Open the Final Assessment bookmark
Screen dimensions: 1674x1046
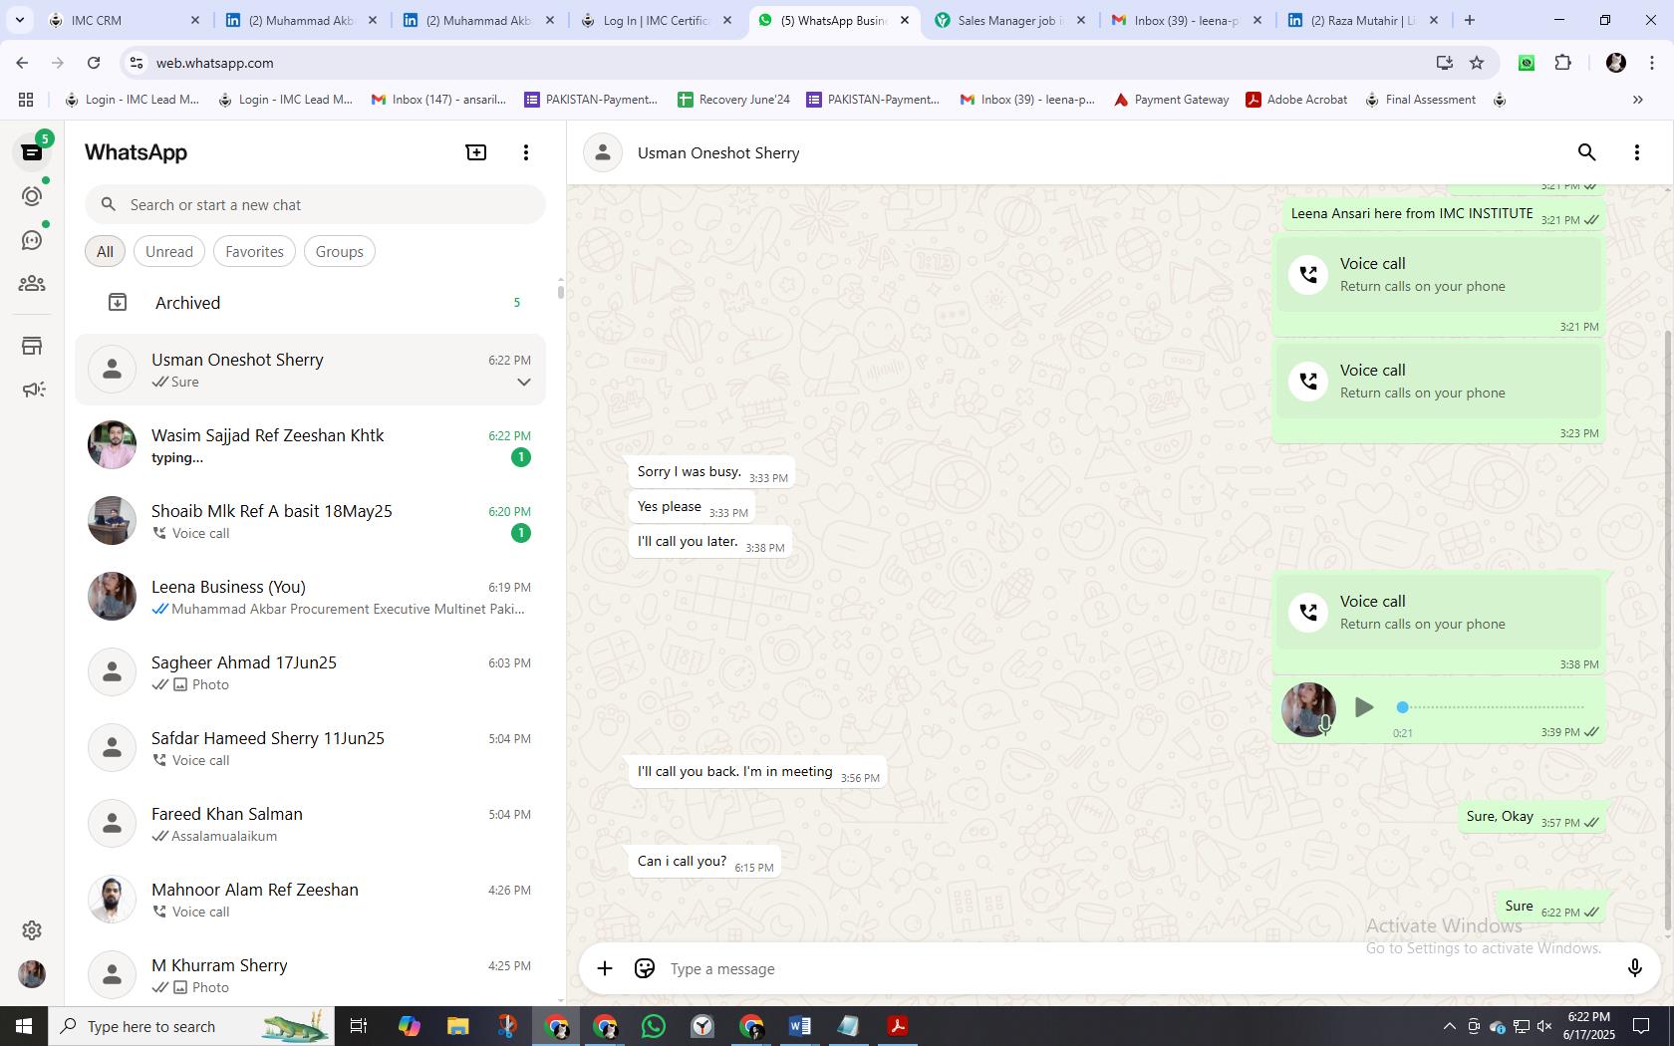click(1421, 100)
